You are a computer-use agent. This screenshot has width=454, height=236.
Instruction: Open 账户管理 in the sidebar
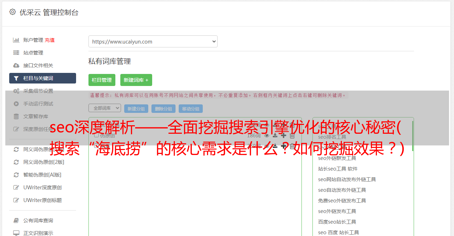pyautogui.click(x=33, y=40)
